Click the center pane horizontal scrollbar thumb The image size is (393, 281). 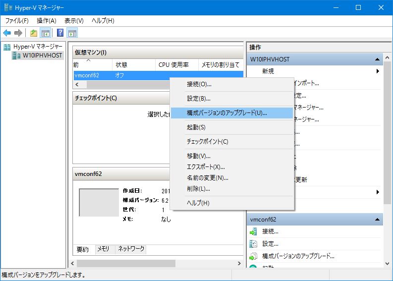click(x=126, y=264)
